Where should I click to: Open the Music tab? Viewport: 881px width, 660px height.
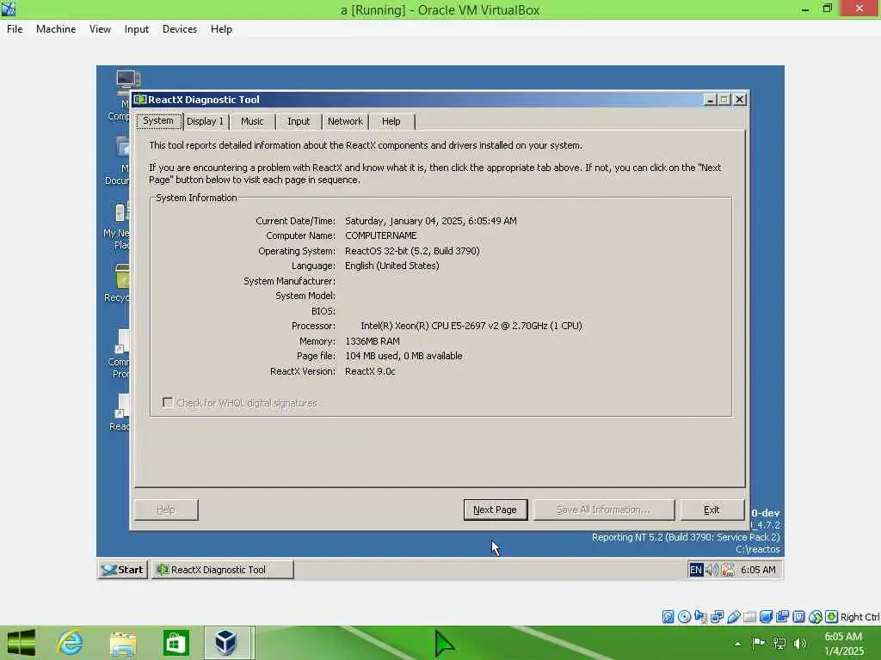[x=252, y=121]
